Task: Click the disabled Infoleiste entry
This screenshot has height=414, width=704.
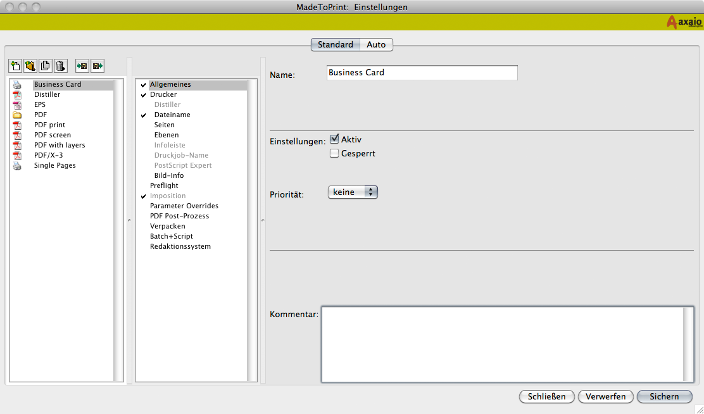Action: 170,145
